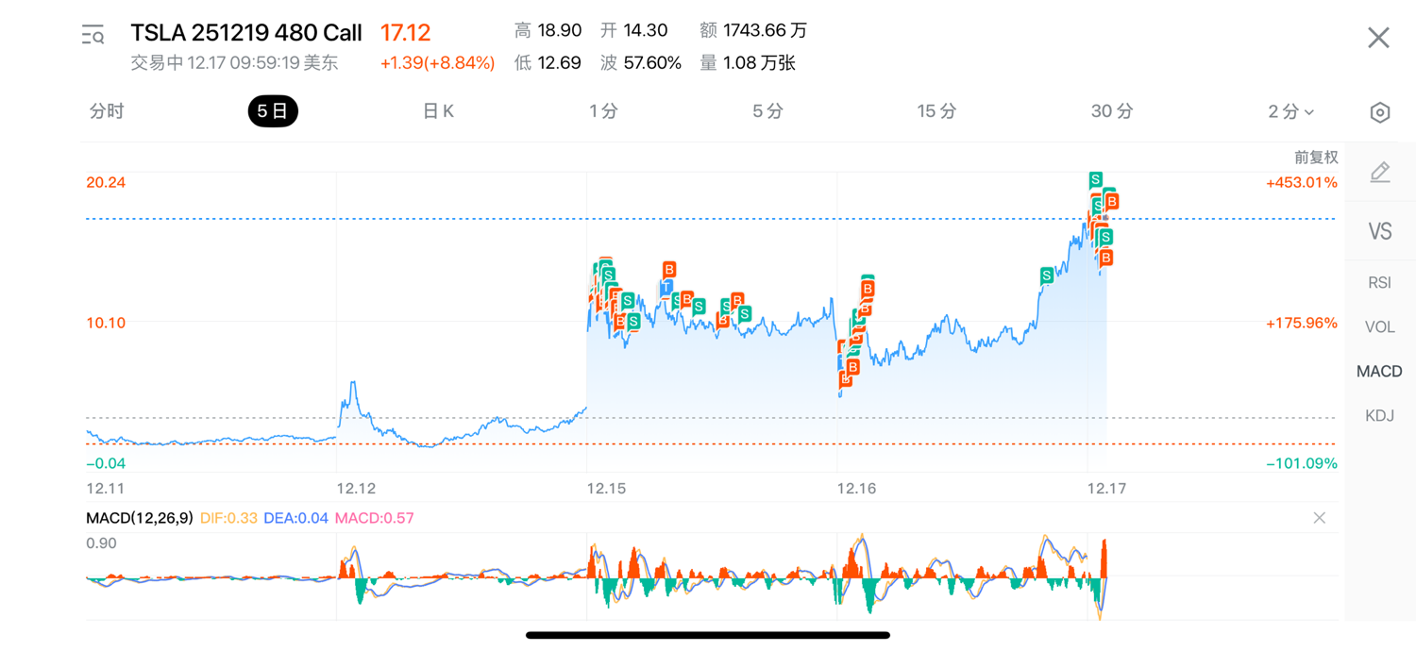Open the 前复权 price adjustment option
The image size is (1416, 651).
(1316, 158)
